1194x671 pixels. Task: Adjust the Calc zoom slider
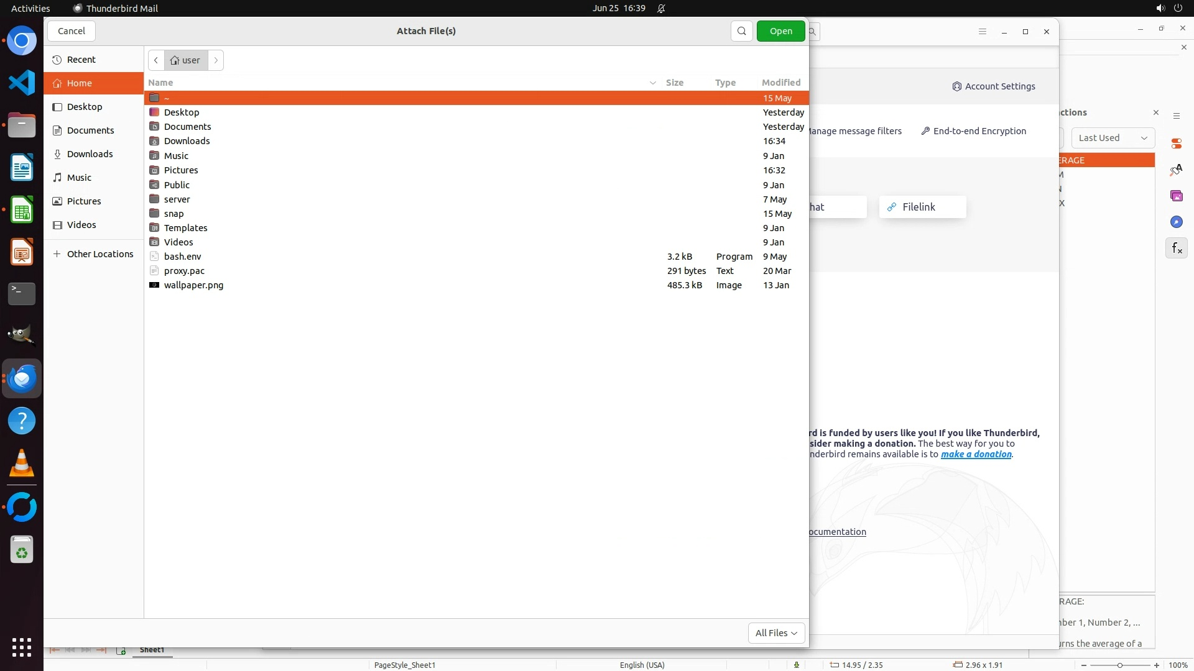1119,665
